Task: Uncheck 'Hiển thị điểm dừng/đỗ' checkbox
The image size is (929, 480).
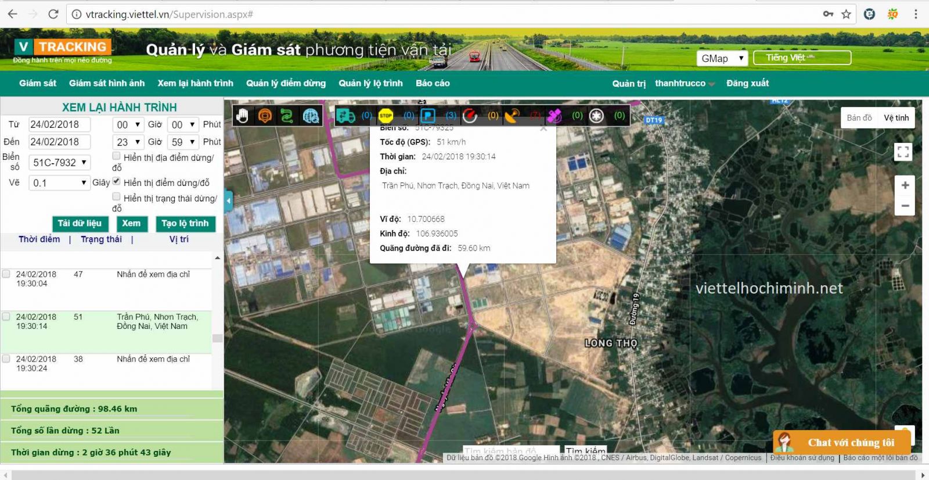Action: click(117, 181)
